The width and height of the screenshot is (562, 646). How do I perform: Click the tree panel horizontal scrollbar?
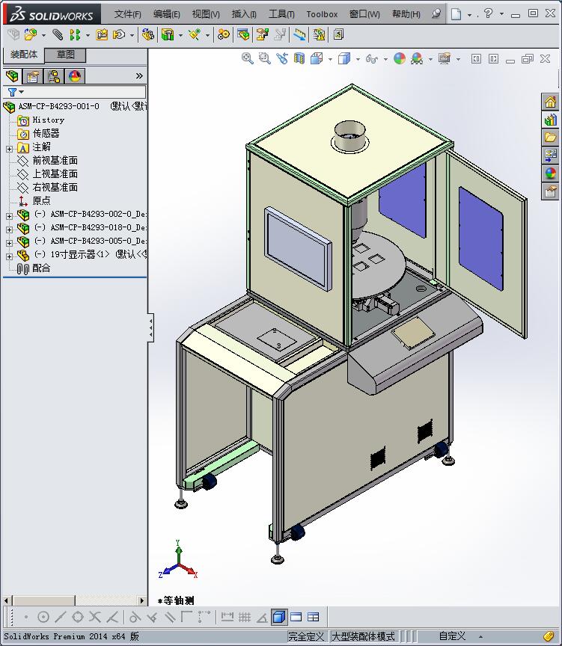pyautogui.click(x=75, y=600)
